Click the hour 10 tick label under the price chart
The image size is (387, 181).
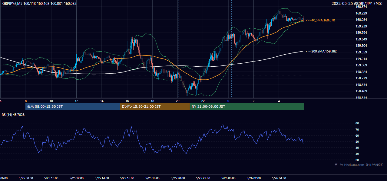pyautogui.click(x=51, y=101)
